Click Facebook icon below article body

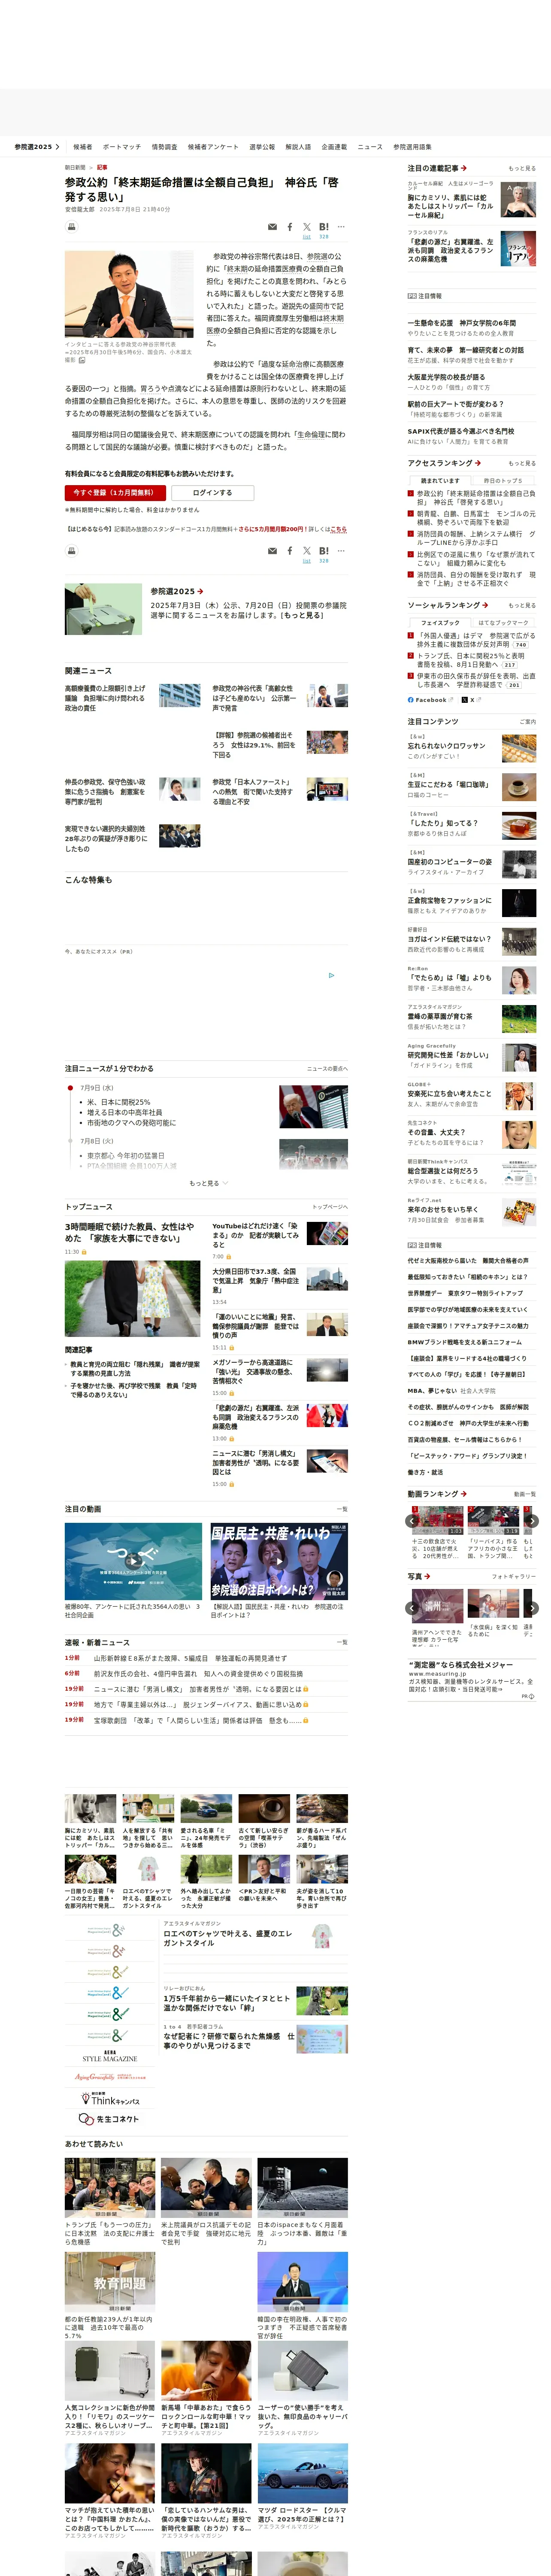coord(290,551)
